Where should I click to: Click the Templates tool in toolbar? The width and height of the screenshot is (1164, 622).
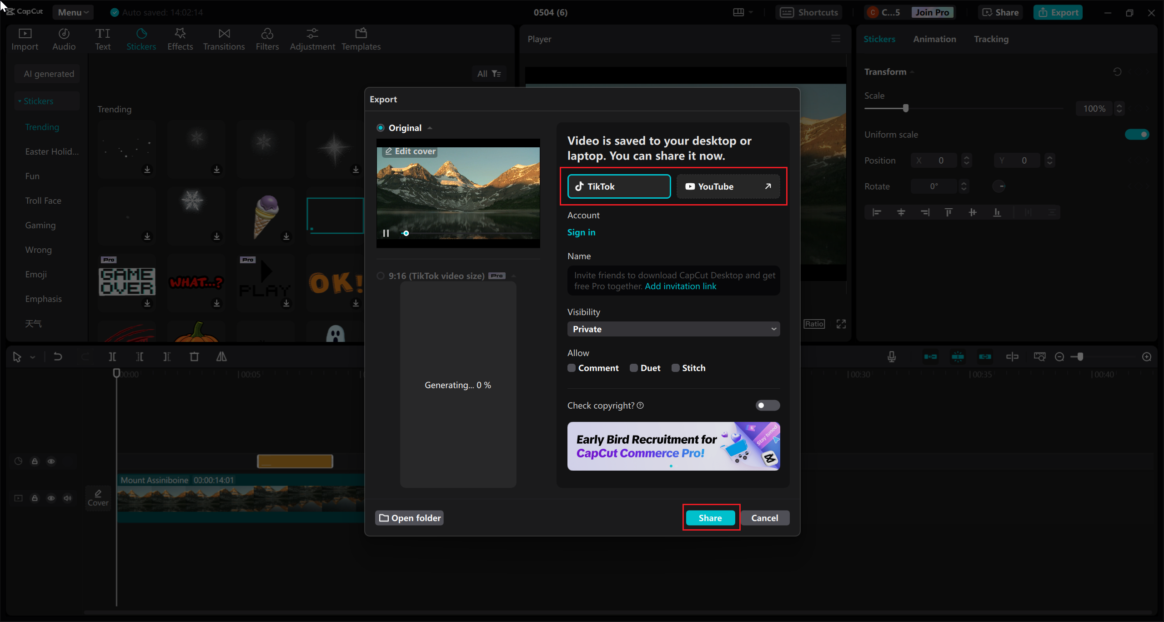[360, 39]
